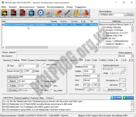Image resolution: width=136 pixels, height=117 pixels.
Task: Click the EXTEND toolbar icon
Action: (x=58, y=13)
